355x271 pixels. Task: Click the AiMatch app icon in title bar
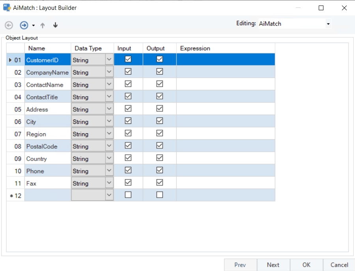point(7,7)
